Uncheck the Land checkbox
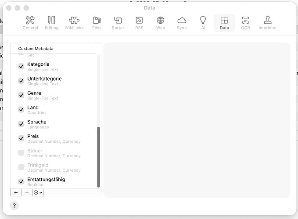The width and height of the screenshot is (298, 219). [x=21, y=109]
